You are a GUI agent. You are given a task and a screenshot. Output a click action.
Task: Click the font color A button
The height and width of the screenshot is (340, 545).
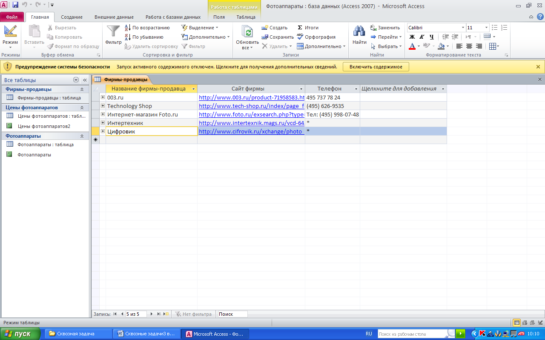(x=412, y=46)
